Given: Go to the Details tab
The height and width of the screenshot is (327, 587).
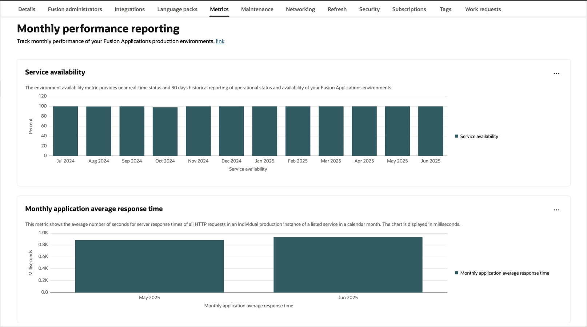Looking at the screenshot, I should pyautogui.click(x=27, y=9).
